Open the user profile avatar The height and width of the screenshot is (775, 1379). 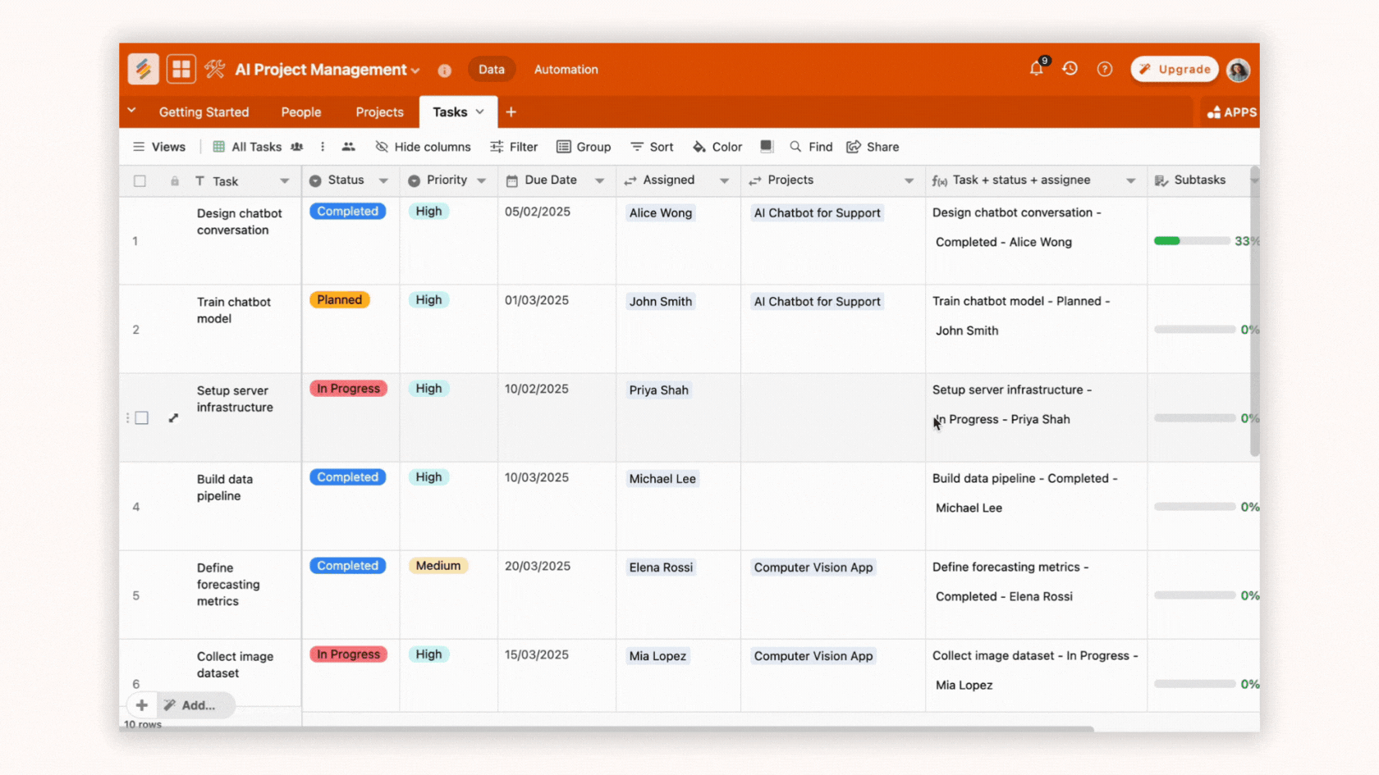click(x=1238, y=70)
